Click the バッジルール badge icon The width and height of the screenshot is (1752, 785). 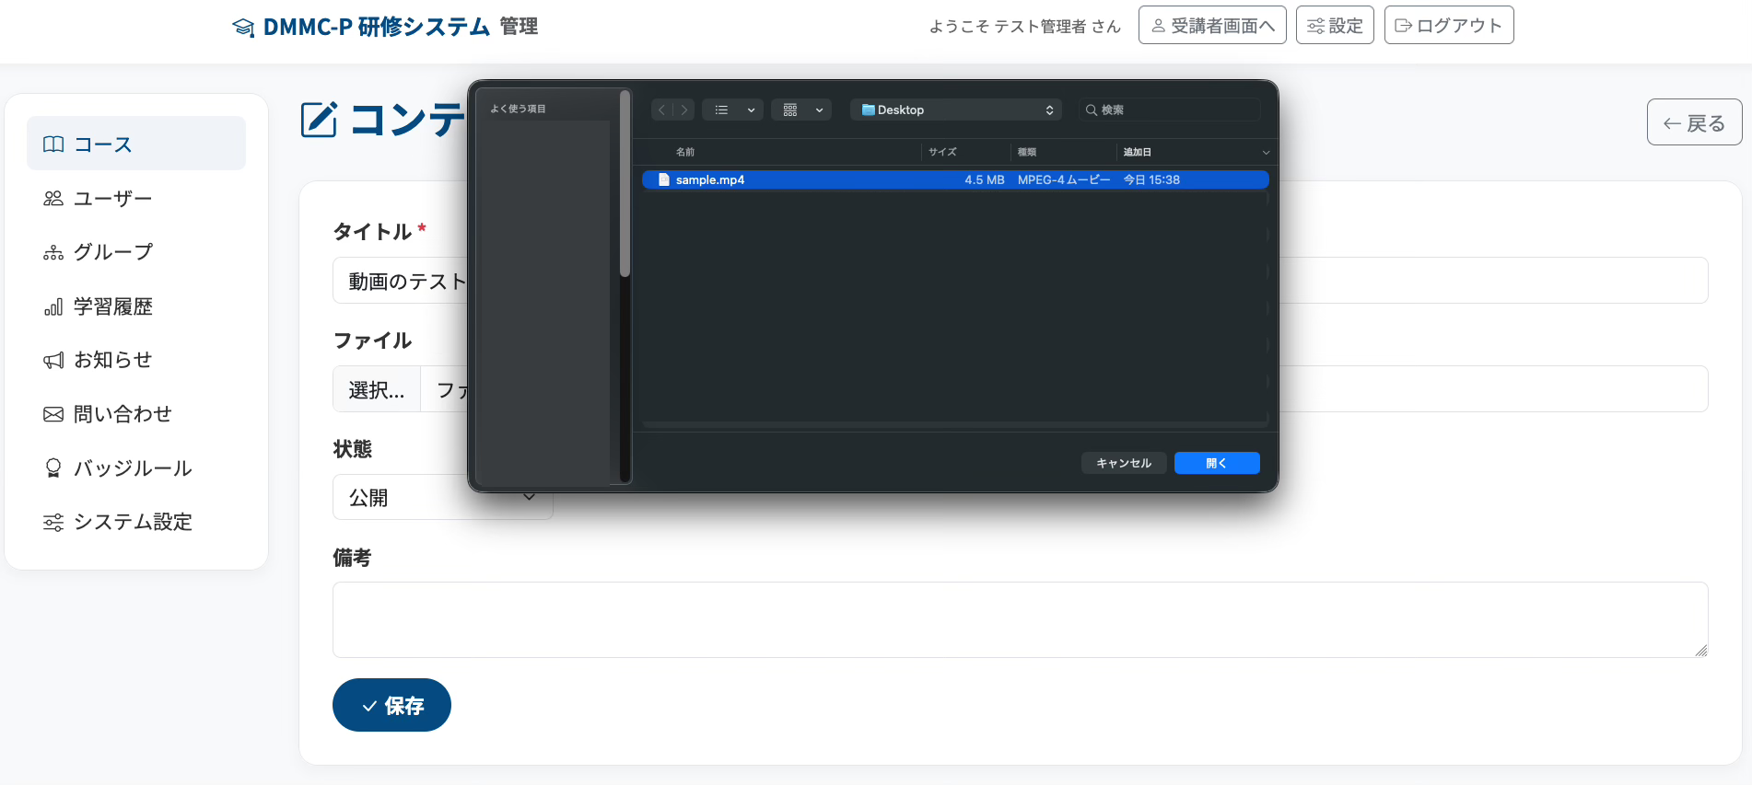[x=53, y=468]
